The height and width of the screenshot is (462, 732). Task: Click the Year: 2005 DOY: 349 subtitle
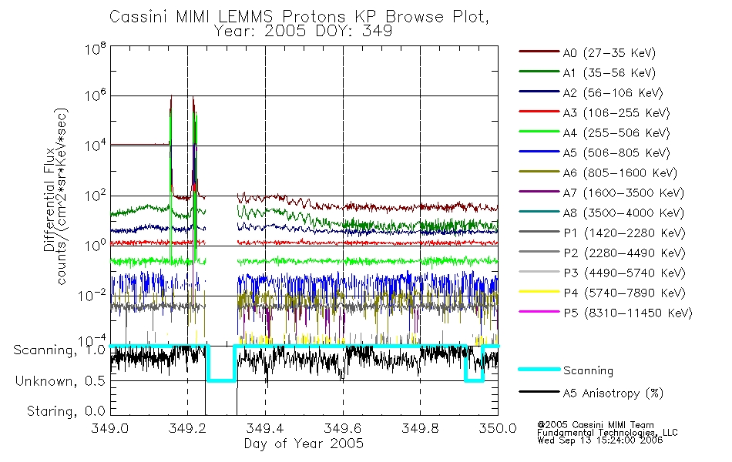303,32
